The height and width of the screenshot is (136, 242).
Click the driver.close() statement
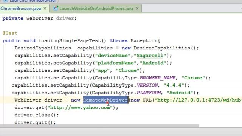click(x=37, y=115)
